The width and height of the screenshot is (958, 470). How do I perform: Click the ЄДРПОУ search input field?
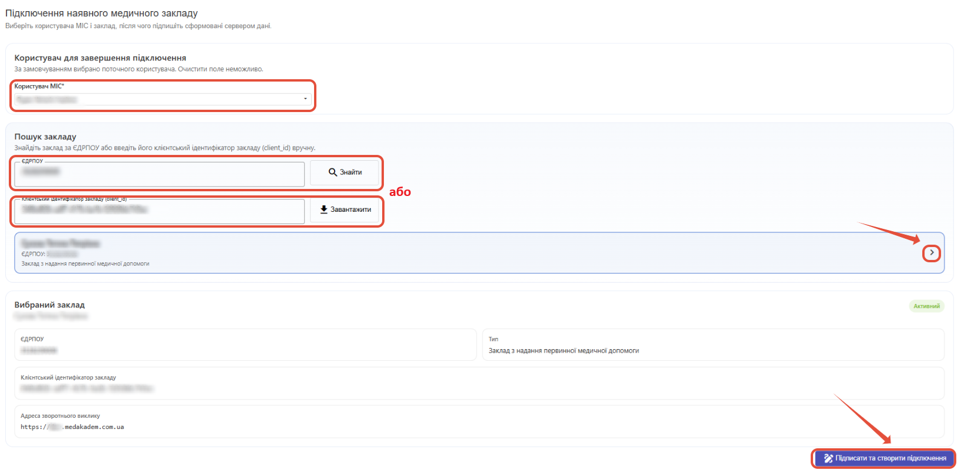point(159,174)
